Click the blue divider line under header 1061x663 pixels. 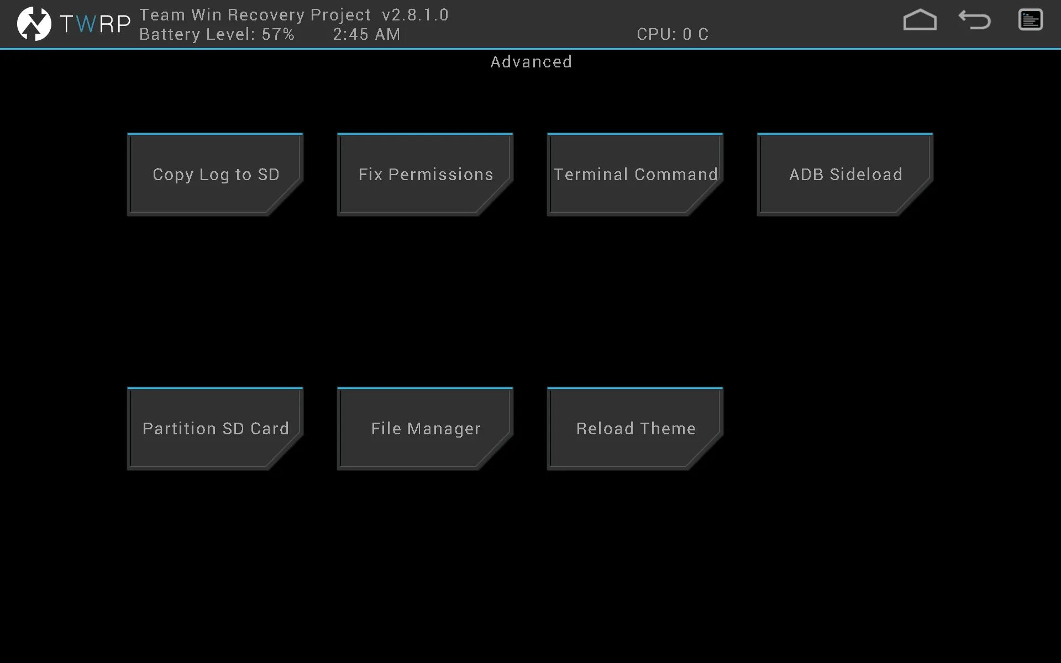click(530, 49)
